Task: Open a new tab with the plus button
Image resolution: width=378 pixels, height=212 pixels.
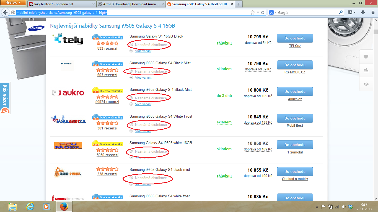Action: [x=239, y=4]
